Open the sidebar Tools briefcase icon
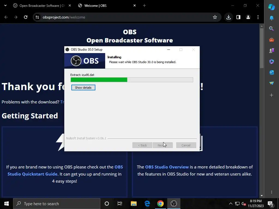 272,40
